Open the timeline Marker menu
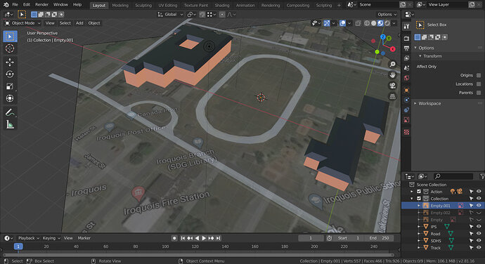Image resolution: width=485 pixels, height=264 pixels. [x=84, y=238]
